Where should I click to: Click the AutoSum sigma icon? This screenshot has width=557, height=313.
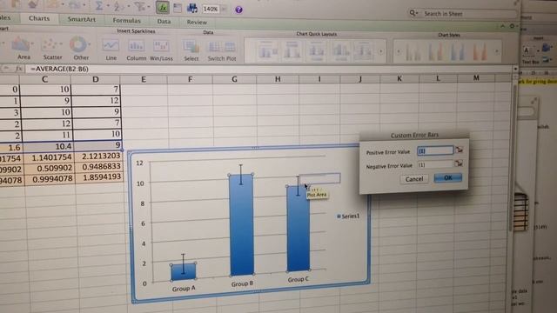(x=99, y=6)
